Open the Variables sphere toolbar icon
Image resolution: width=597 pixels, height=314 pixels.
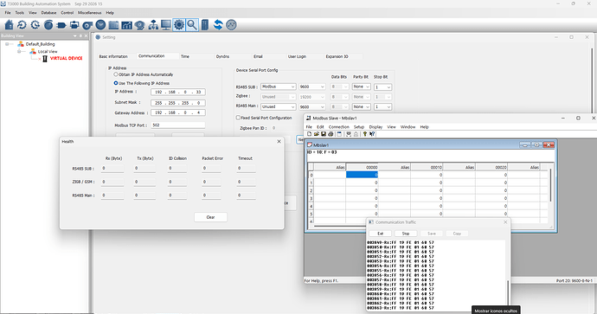48,25
